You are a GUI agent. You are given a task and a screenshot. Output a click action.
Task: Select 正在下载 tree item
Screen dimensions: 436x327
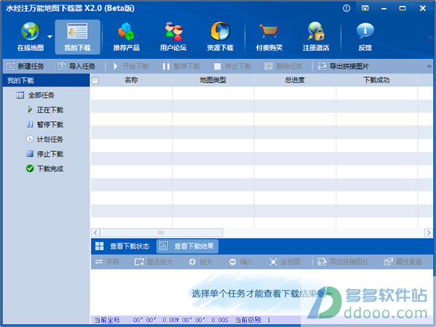(46, 110)
